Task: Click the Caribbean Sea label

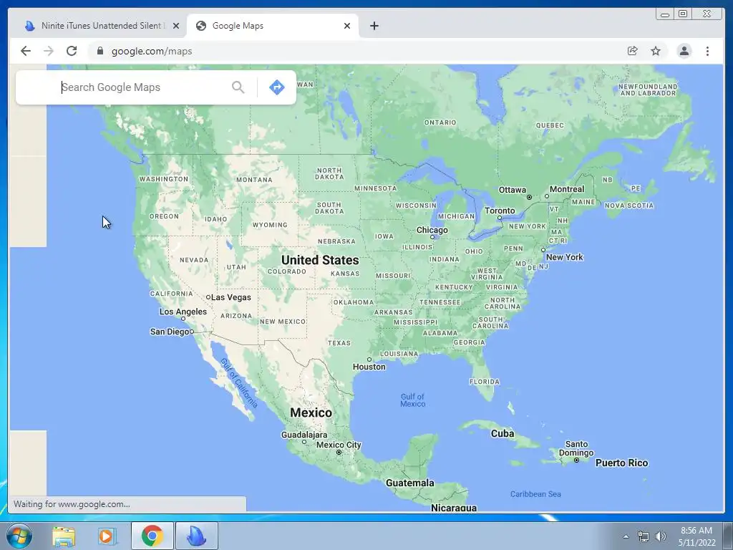Action: coord(535,494)
